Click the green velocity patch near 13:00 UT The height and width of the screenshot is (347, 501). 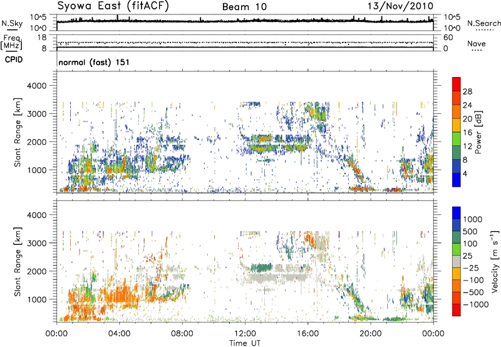click(261, 267)
